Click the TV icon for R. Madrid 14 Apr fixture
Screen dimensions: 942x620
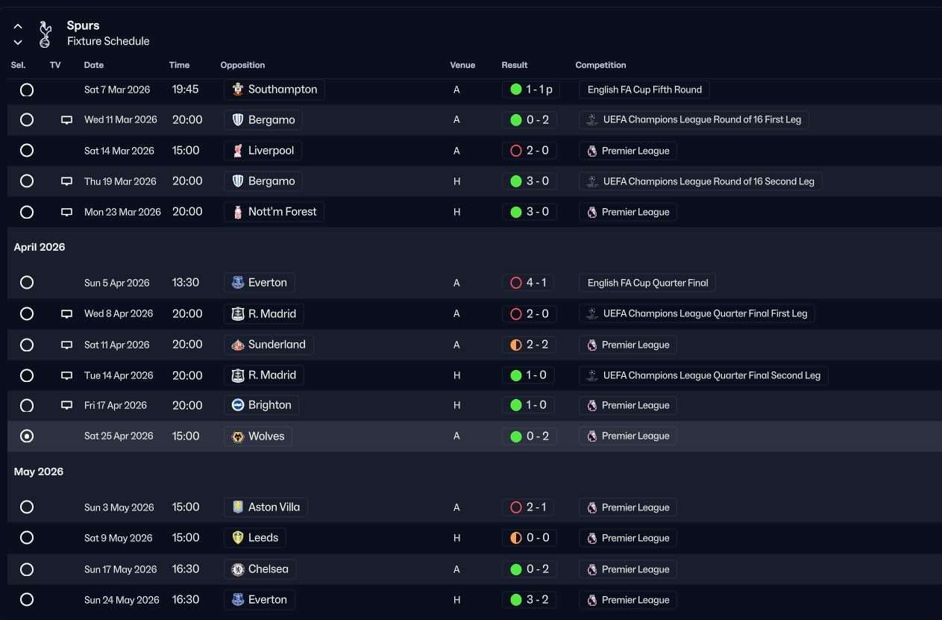67,375
